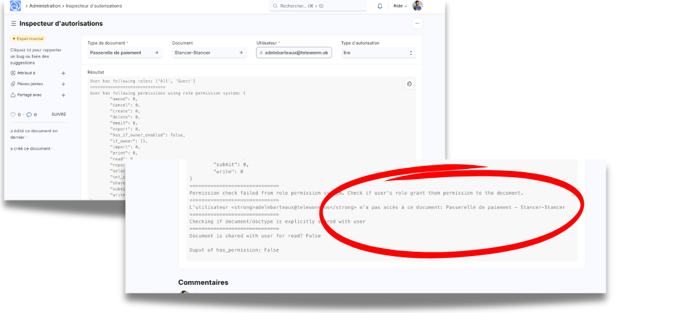Open the three-dot page options menu
Screen dimensions: 678x313
(x=417, y=23)
